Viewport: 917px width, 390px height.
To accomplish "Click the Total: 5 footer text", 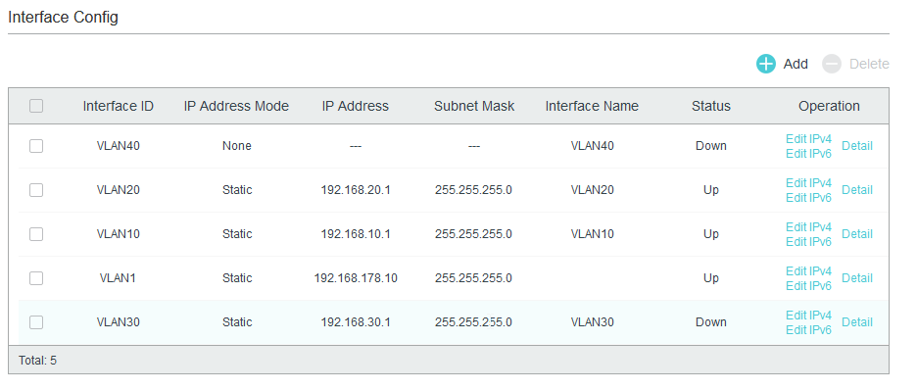I will (x=37, y=361).
